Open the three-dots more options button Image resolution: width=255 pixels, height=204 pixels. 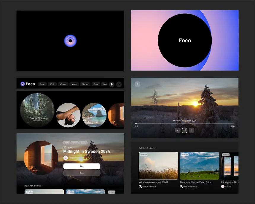pos(119,84)
